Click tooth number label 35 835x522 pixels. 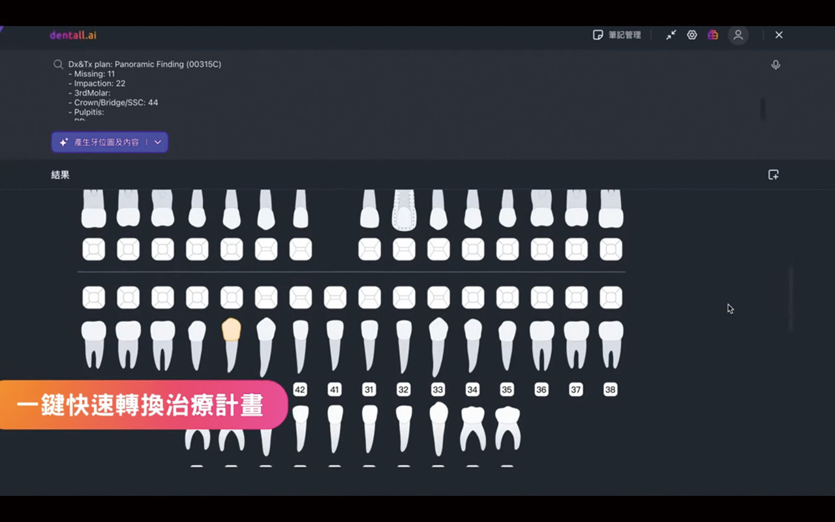pyautogui.click(x=507, y=390)
